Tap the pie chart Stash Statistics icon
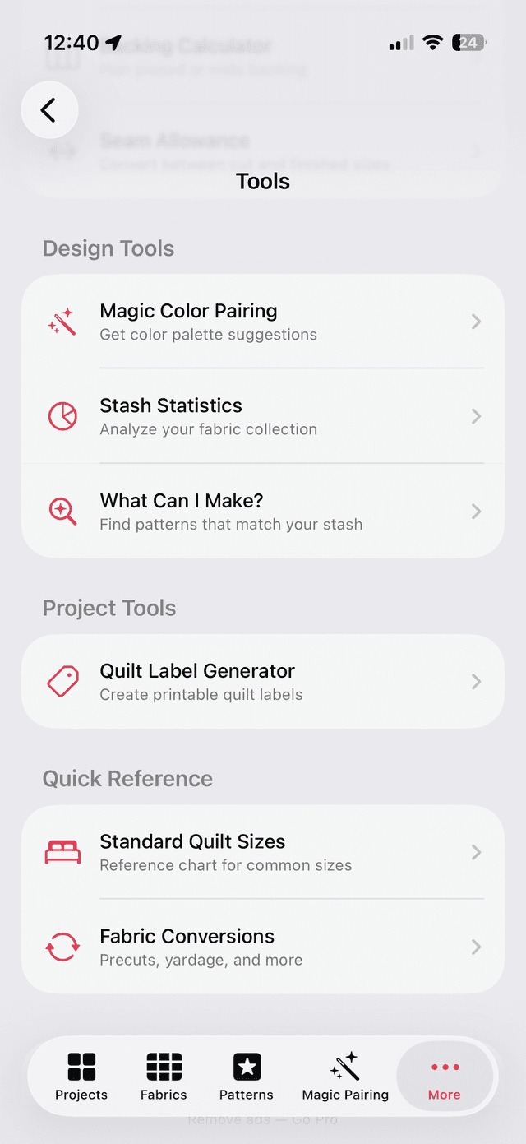 pyautogui.click(x=62, y=416)
